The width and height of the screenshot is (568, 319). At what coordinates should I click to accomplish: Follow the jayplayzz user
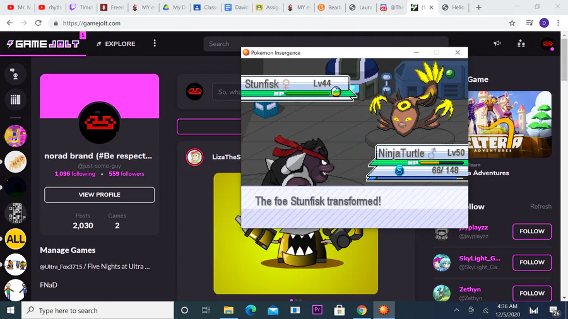pyautogui.click(x=532, y=231)
